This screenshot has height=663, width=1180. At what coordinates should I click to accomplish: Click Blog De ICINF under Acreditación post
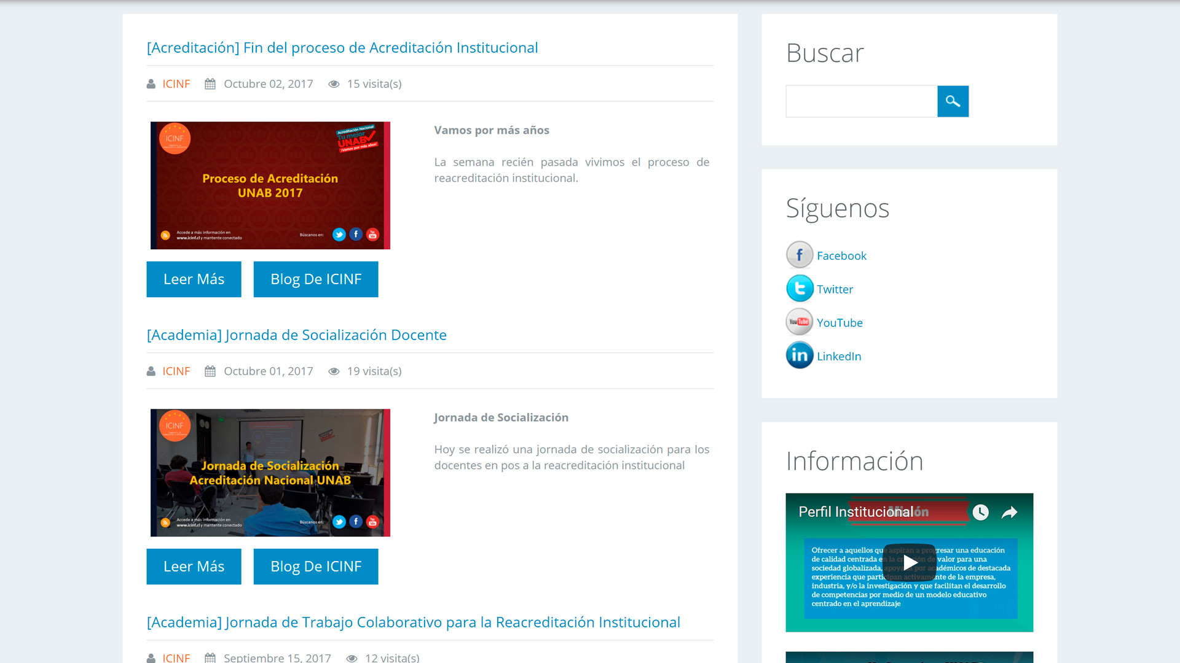316,279
